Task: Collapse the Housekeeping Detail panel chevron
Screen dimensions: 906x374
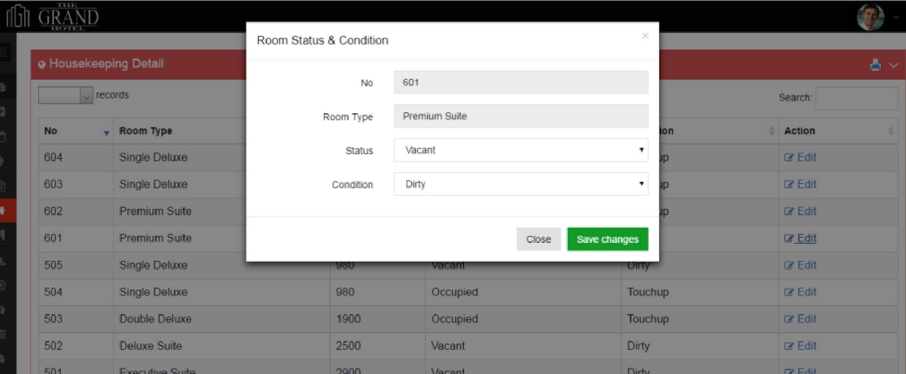Action: tap(893, 65)
